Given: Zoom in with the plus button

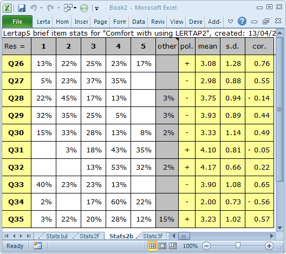Looking at the screenshot, I should (x=269, y=246).
